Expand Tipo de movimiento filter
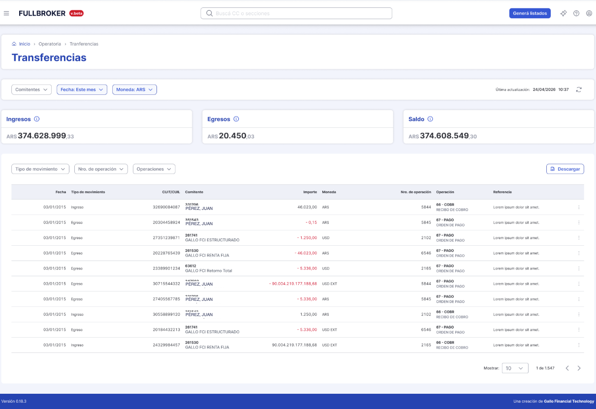The width and height of the screenshot is (596, 409). click(40, 169)
